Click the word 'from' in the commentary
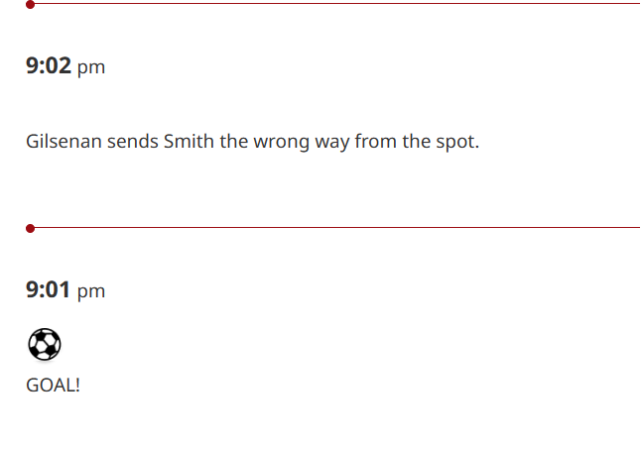 (x=375, y=142)
